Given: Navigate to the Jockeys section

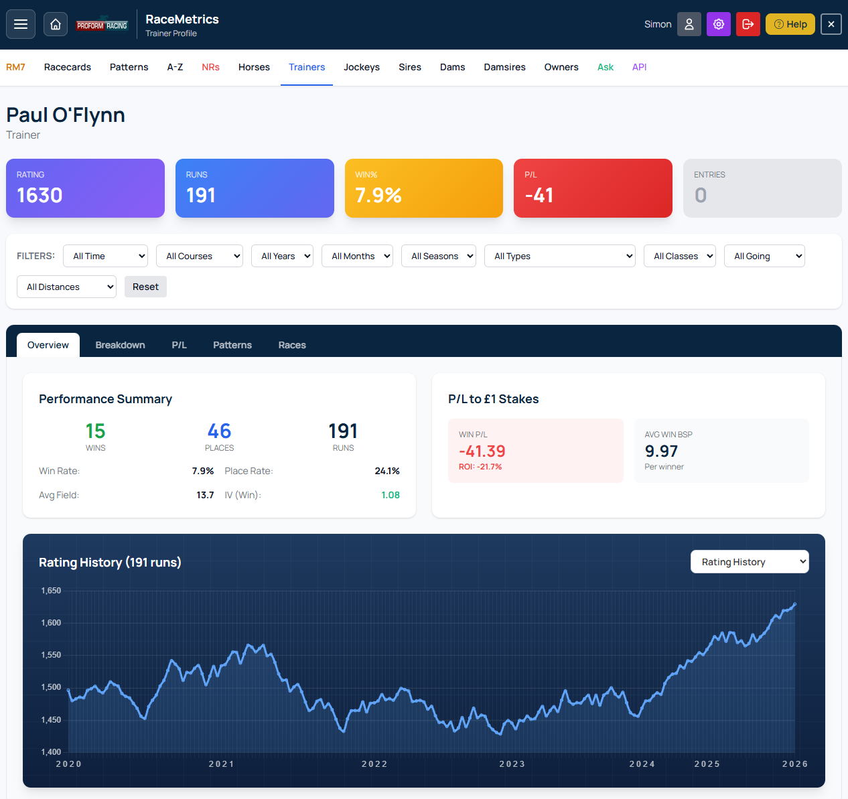Looking at the screenshot, I should pos(361,67).
